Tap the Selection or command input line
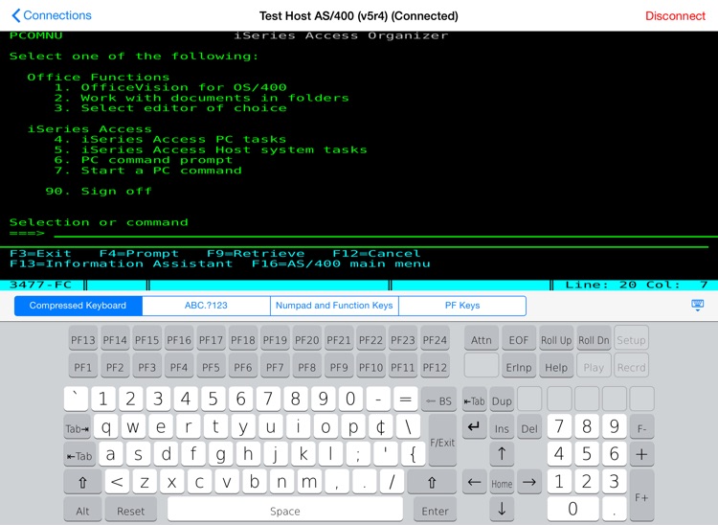This screenshot has width=718, height=525. click(x=381, y=234)
